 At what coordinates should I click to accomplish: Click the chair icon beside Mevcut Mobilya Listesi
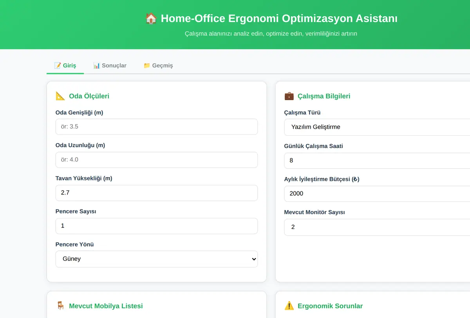60,306
